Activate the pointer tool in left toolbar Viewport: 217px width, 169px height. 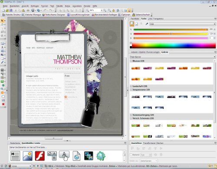pyautogui.click(x=2, y=21)
